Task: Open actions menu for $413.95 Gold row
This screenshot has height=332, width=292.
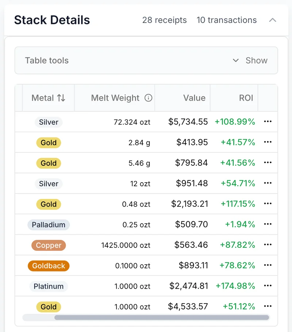Action: pyautogui.click(x=268, y=142)
